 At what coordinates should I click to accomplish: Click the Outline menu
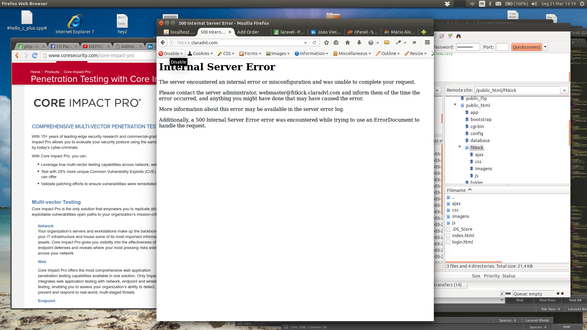pos(388,53)
